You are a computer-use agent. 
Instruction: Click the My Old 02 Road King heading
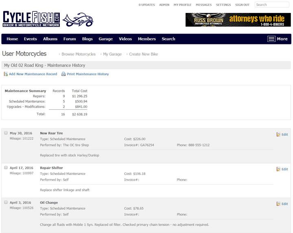click(x=45, y=65)
